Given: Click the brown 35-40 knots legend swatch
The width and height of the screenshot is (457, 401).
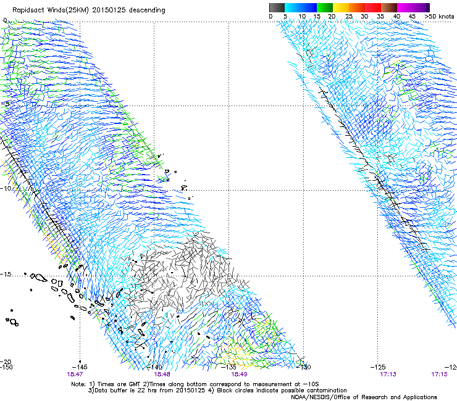Looking at the screenshot, I should pos(389,7).
